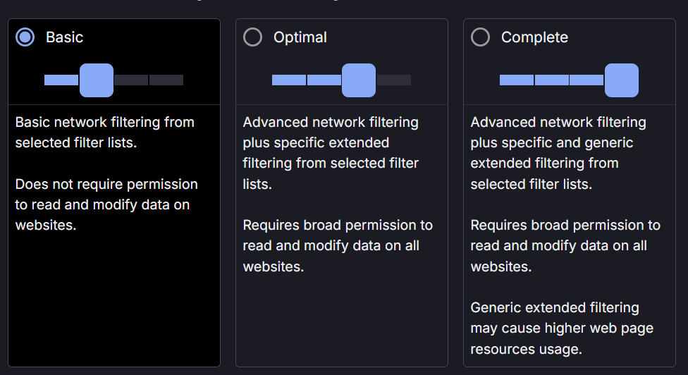Click the "Generic extended filtering may cause" warning
This screenshot has width=688, height=375.
point(562,328)
